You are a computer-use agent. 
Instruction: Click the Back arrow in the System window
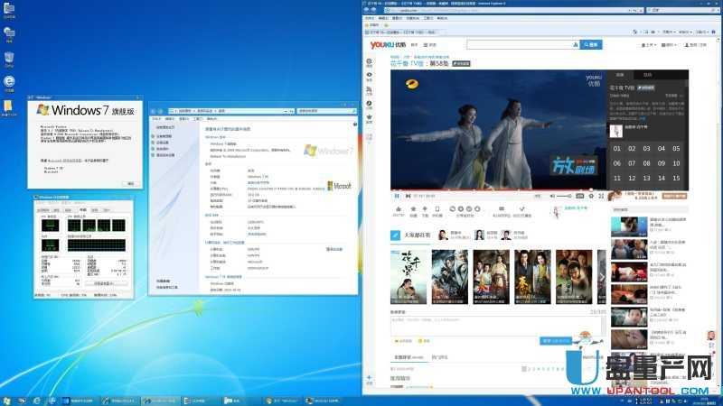click(154, 111)
